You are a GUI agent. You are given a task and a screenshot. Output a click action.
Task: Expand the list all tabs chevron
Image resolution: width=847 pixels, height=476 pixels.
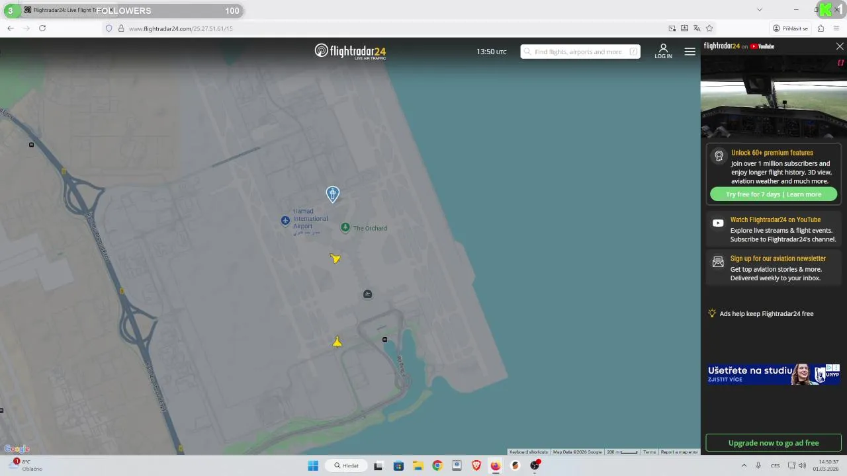(x=760, y=10)
